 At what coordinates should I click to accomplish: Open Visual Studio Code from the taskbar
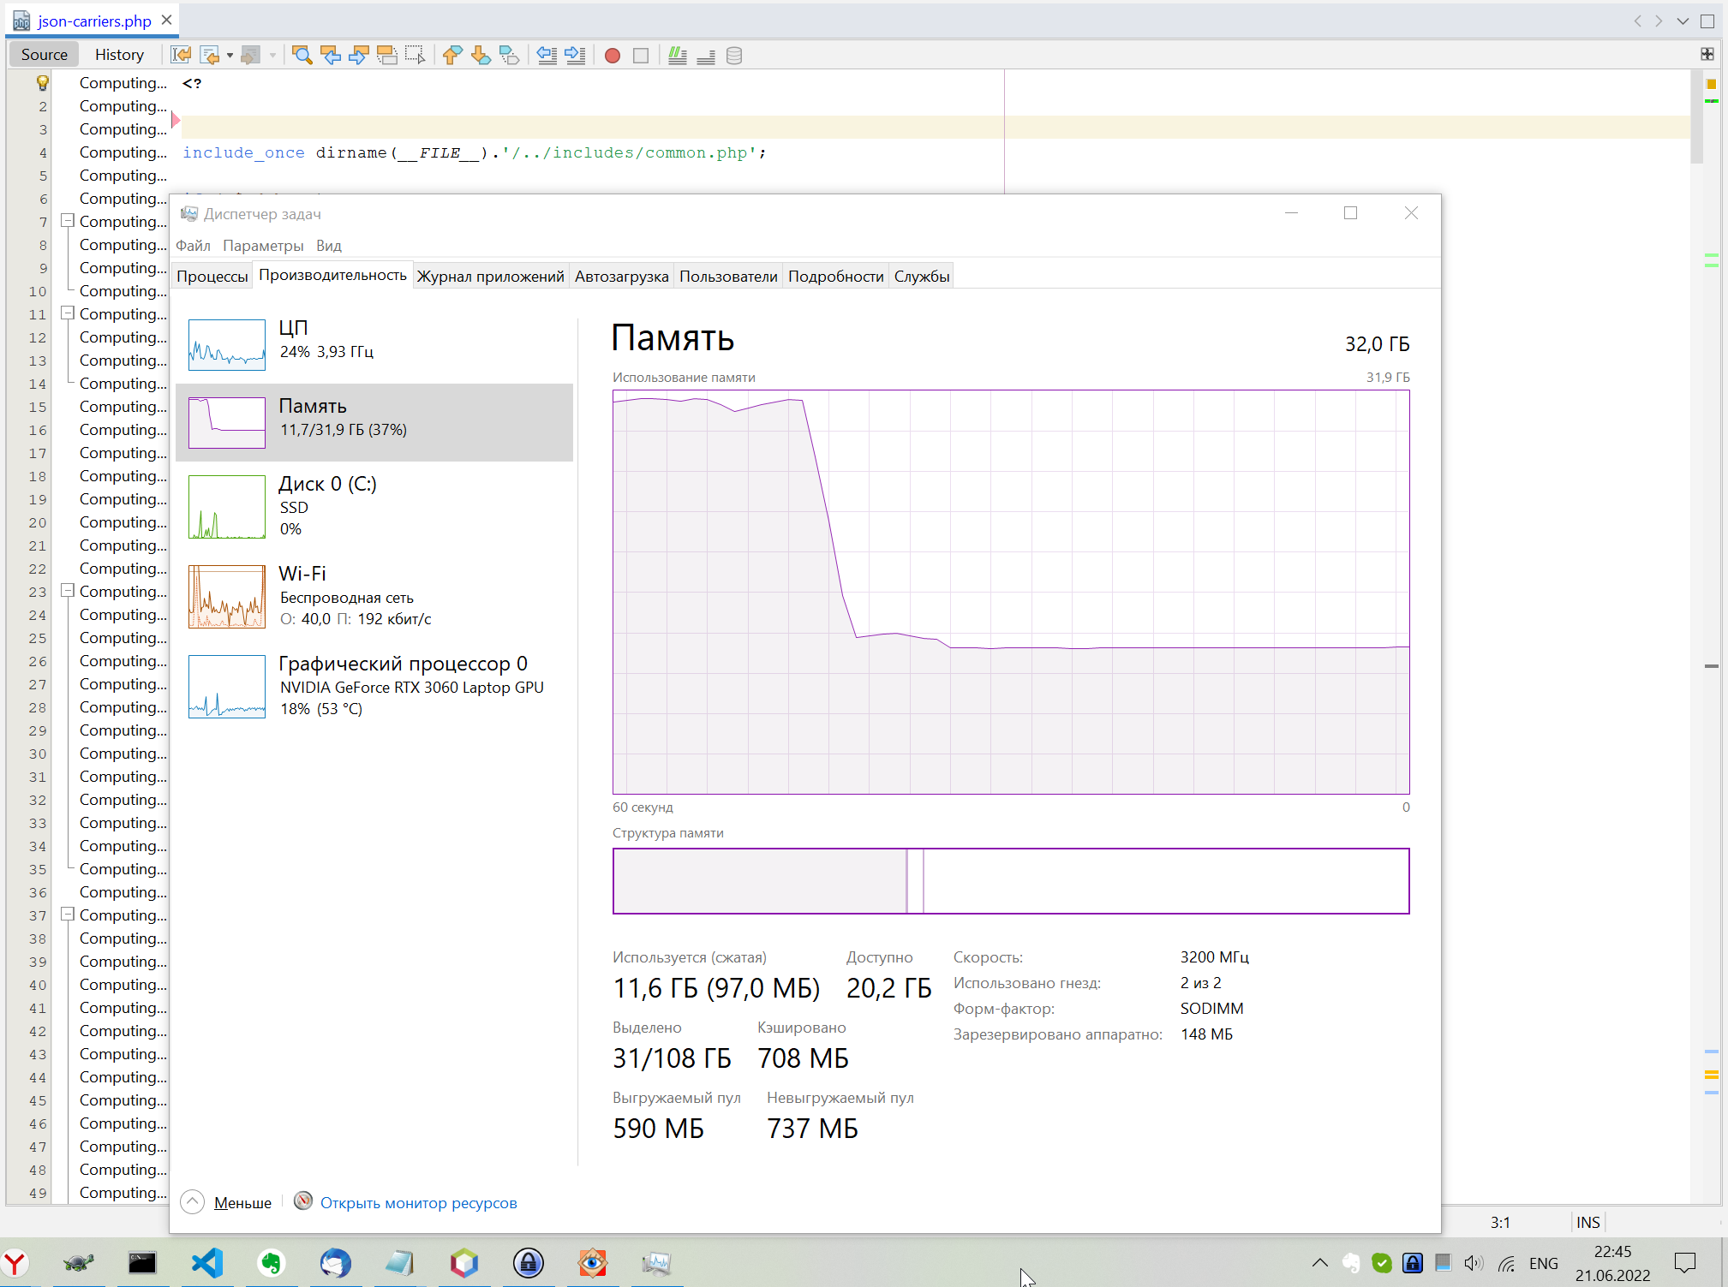click(x=207, y=1263)
